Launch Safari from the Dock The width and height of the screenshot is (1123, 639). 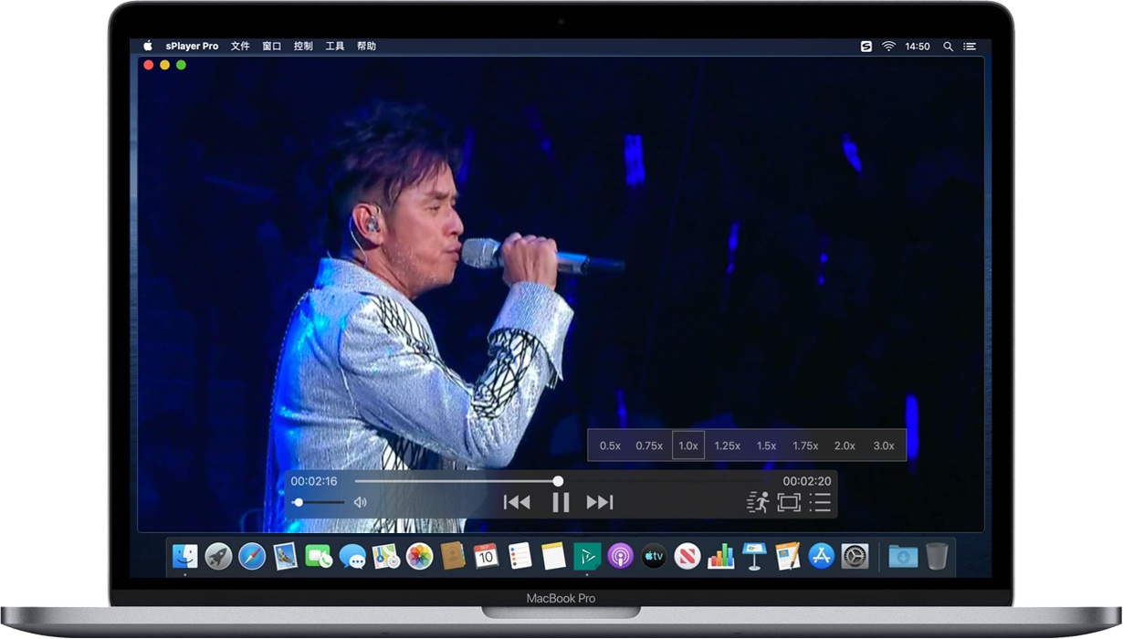coord(252,555)
